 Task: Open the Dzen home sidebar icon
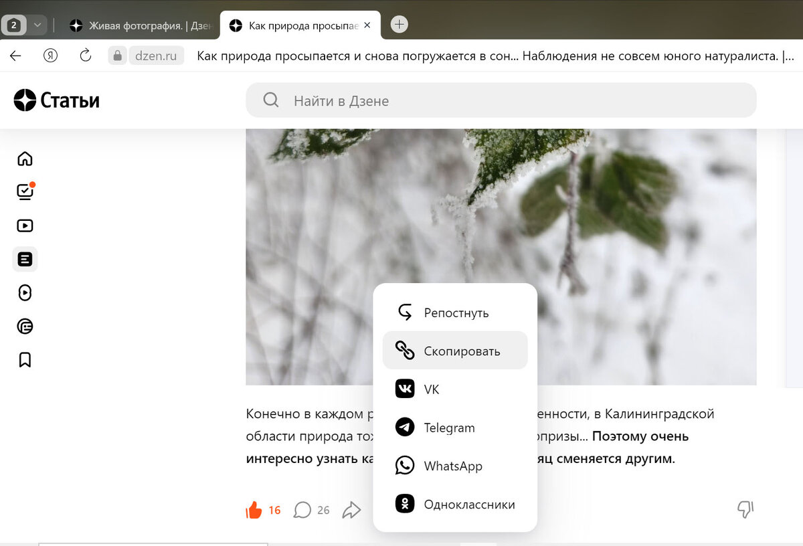pos(25,159)
